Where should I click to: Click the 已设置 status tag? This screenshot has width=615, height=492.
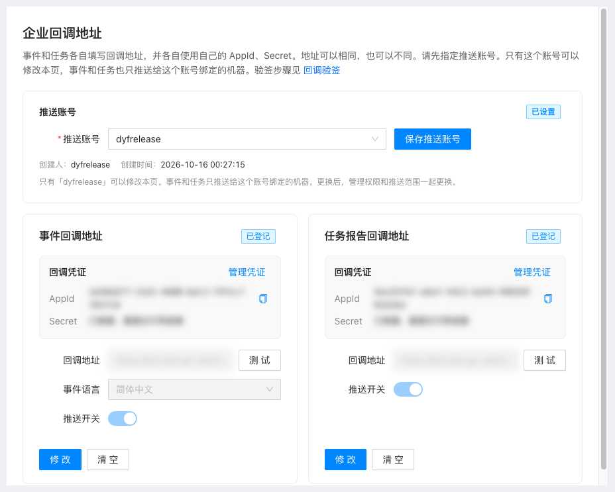pos(543,112)
